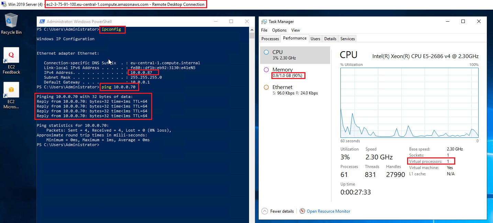Click the Utilization 3% value
Viewport: 493px width, 223px height.
pos(345,157)
